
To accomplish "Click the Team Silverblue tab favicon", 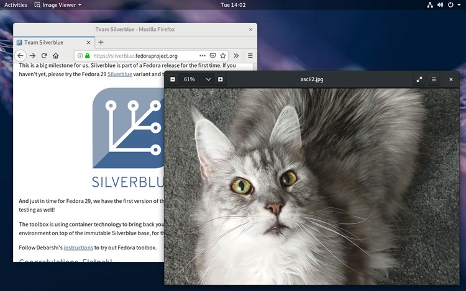I will [x=19, y=42].
